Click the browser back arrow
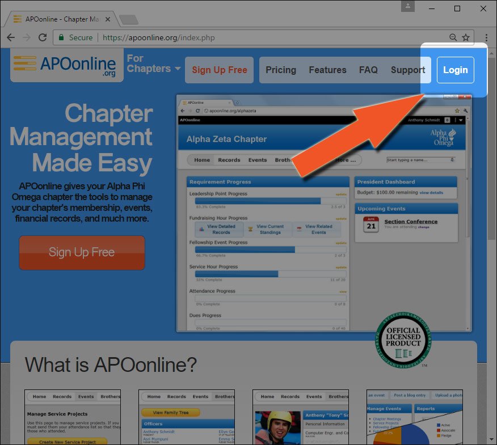 tap(11, 37)
